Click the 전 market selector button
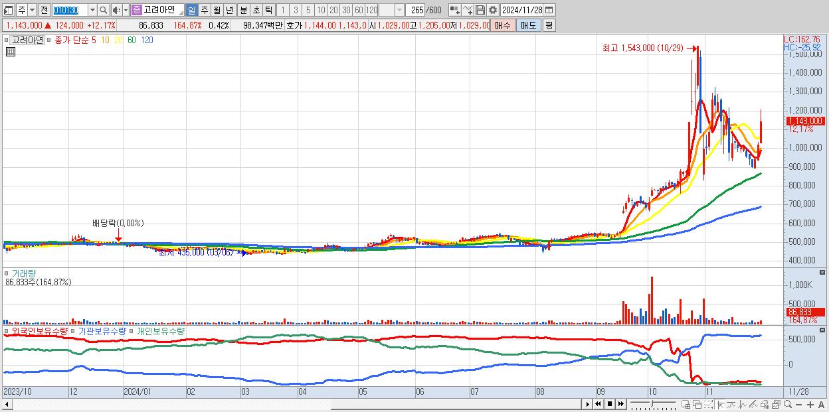This screenshot has width=829, height=412. 44,11
